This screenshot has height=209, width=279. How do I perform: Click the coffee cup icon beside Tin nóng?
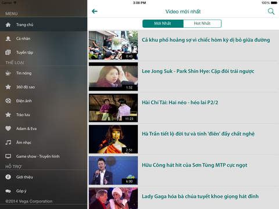pos(8,73)
